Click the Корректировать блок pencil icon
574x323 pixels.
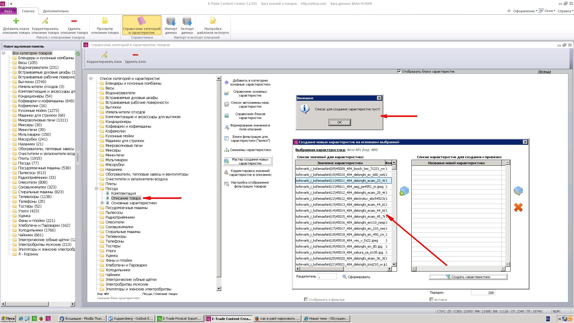pos(104,55)
